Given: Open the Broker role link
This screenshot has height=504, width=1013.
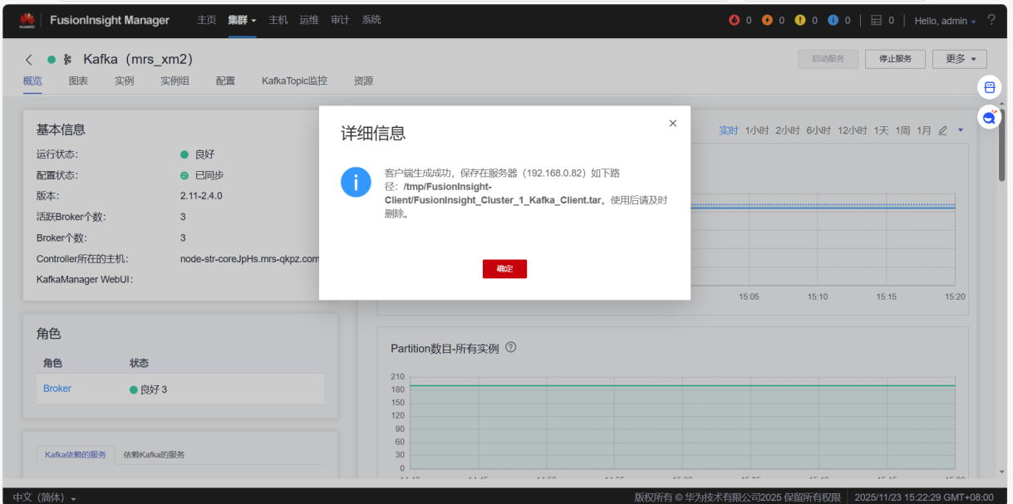Looking at the screenshot, I should click(x=57, y=389).
